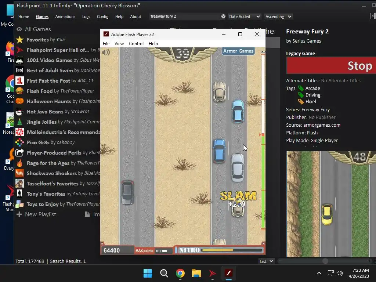Show All Games via eye icon
Viewport: 376px width, 282px height.
coord(19,29)
